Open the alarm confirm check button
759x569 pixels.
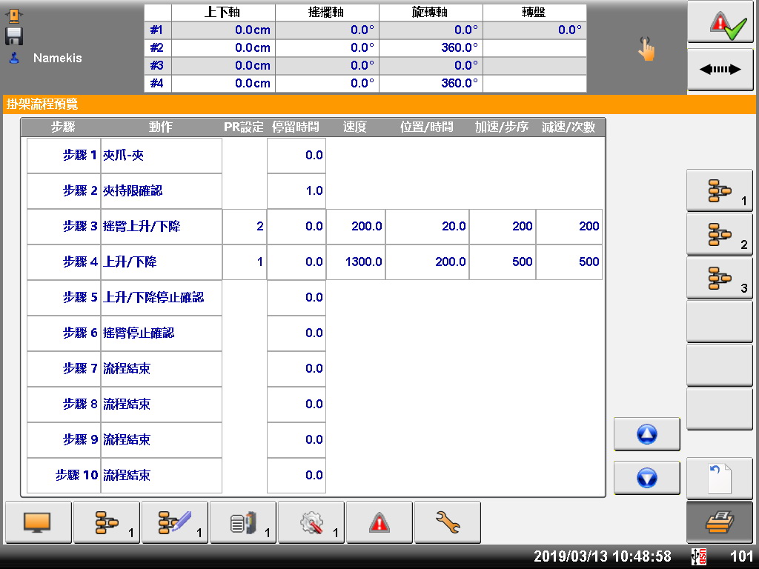(x=720, y=23)
